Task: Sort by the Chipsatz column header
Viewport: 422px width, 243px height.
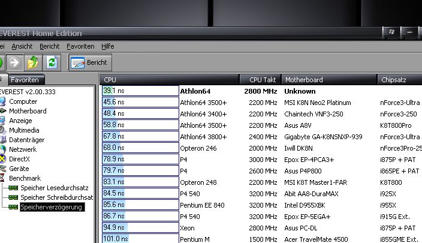Action: 400,80
